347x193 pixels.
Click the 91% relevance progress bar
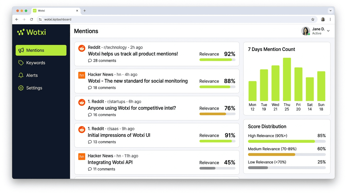point(217,141)
